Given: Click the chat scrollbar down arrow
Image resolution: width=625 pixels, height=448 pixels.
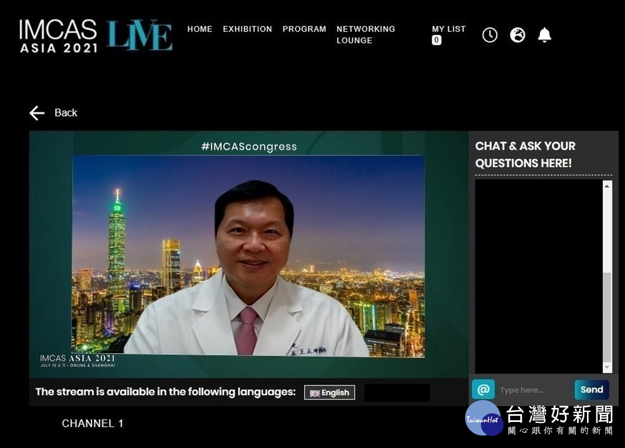Looking at the screenshot, I should coord(607,368).
